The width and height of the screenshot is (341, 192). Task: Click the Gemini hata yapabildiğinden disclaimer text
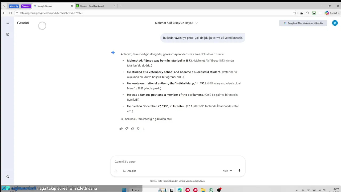[178, 181]
